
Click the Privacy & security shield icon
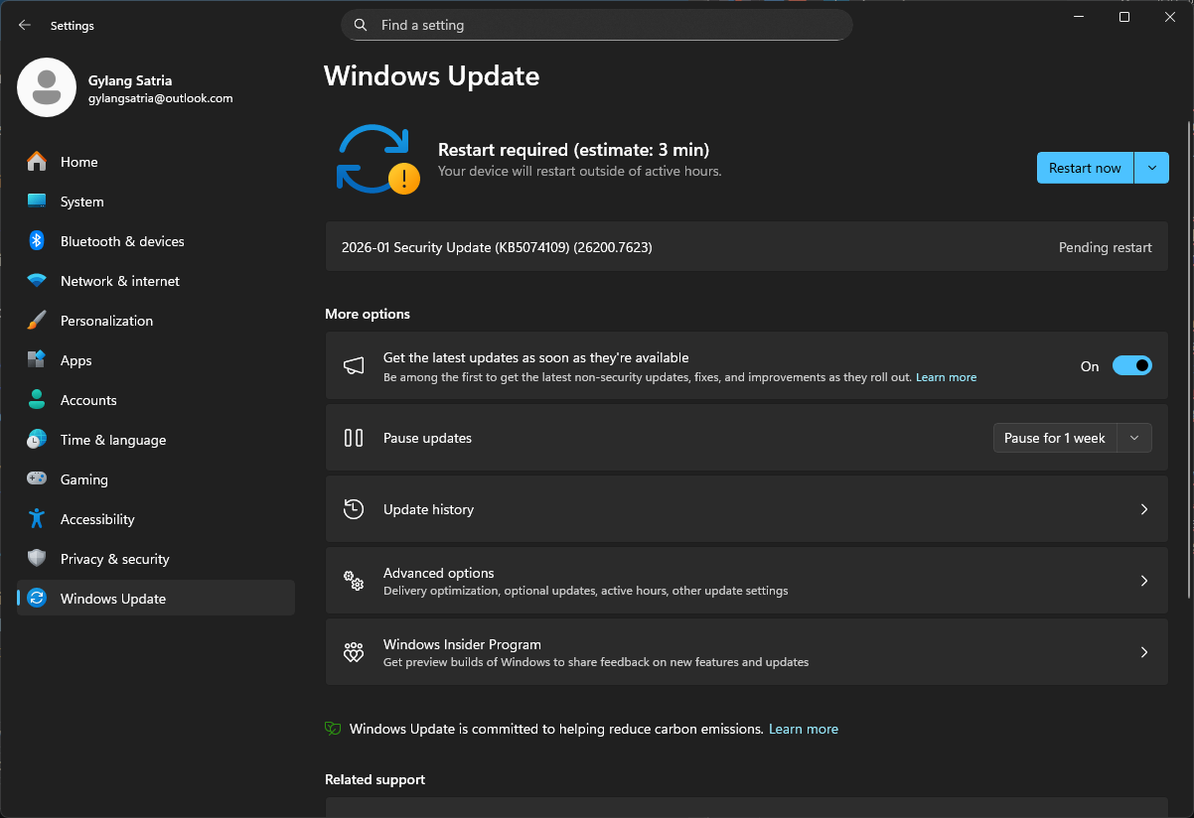point(37,559)
